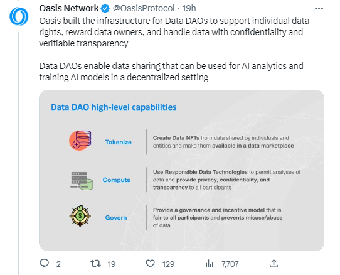This screenshot has height=275, width=340.
Task: Click the Tokenize database icon in image
Action: (x=80, y=141)
